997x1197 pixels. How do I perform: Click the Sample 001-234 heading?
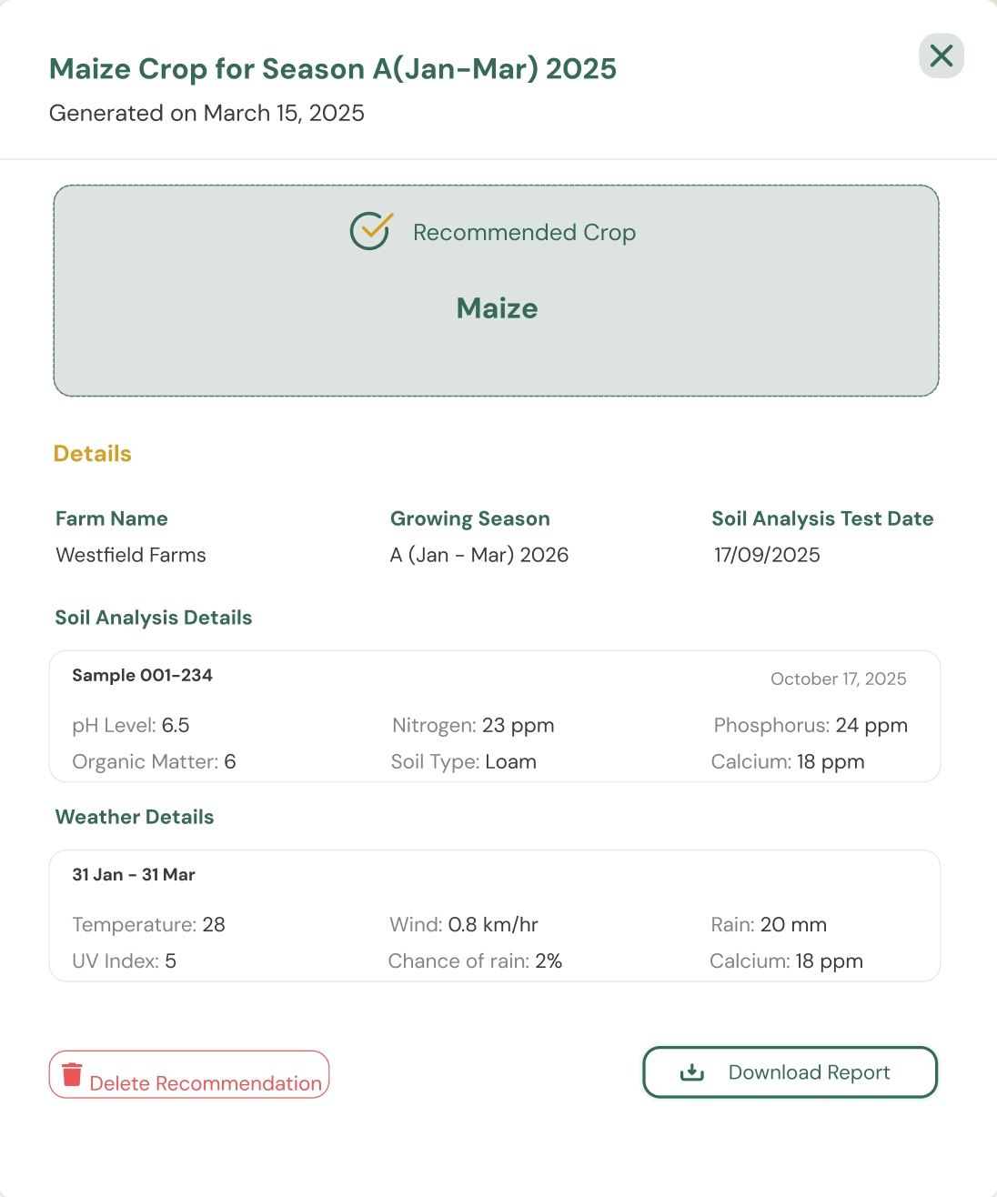coord(143,675)
